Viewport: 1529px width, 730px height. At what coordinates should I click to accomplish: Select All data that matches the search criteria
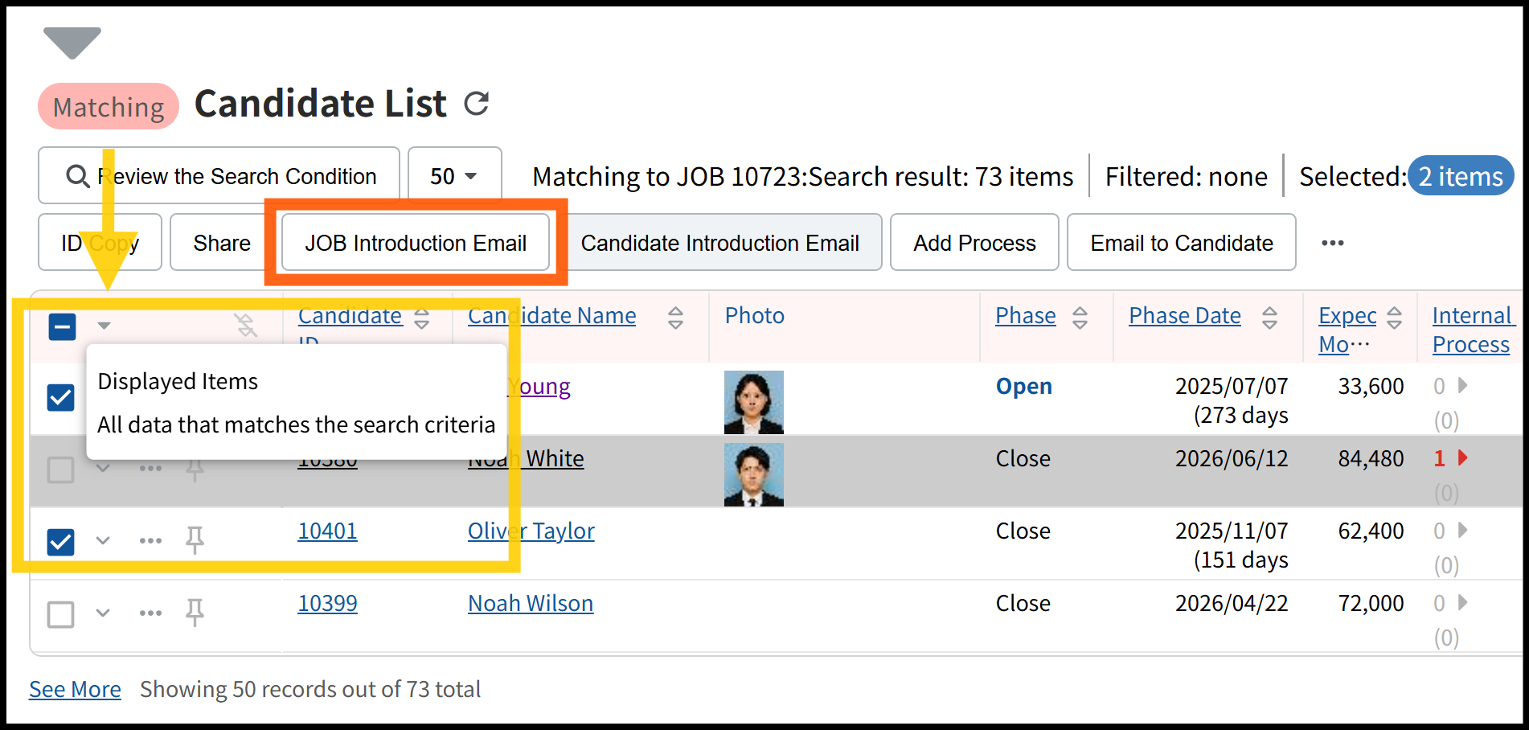(296, 424)
